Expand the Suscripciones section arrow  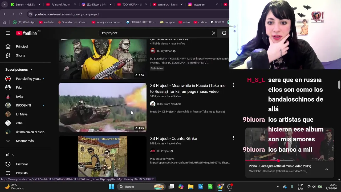pos(31,70)
